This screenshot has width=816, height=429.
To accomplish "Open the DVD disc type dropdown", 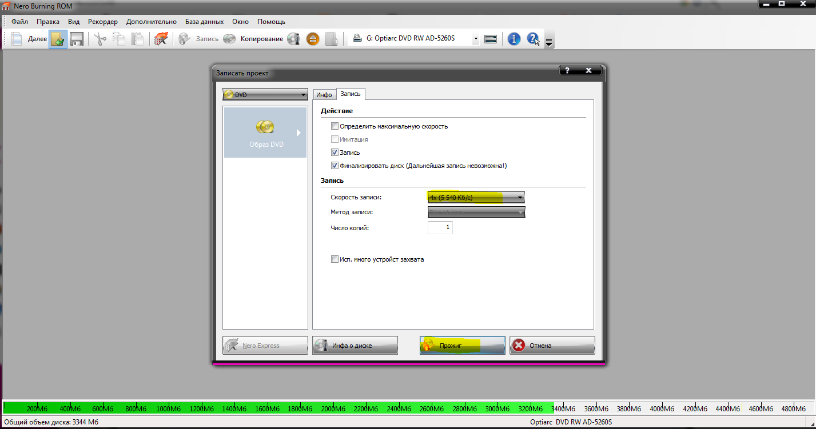I will point(265,95).
